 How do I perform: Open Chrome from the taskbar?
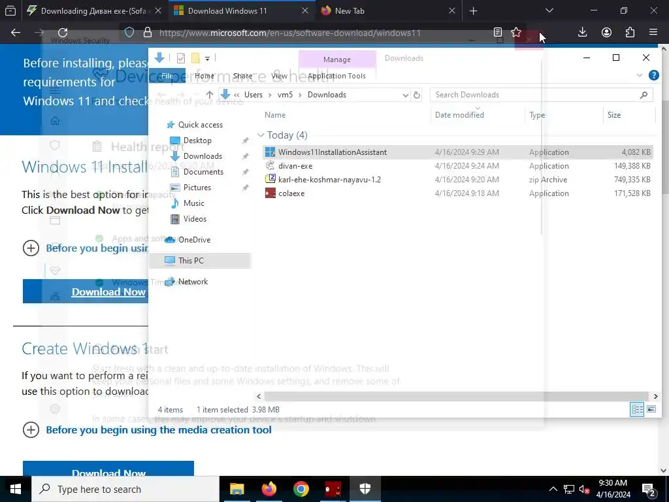pos(301,489)
